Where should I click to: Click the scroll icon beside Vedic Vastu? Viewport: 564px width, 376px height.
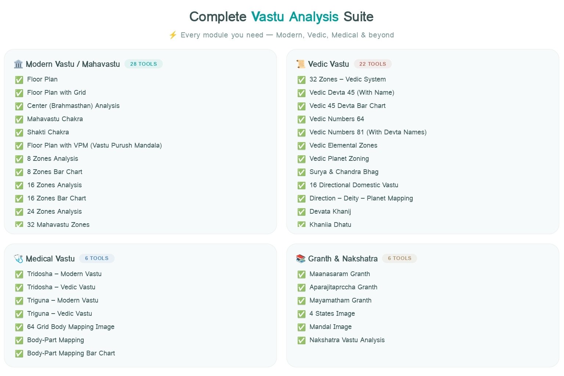pyautogui.click(x=301, y=64)
